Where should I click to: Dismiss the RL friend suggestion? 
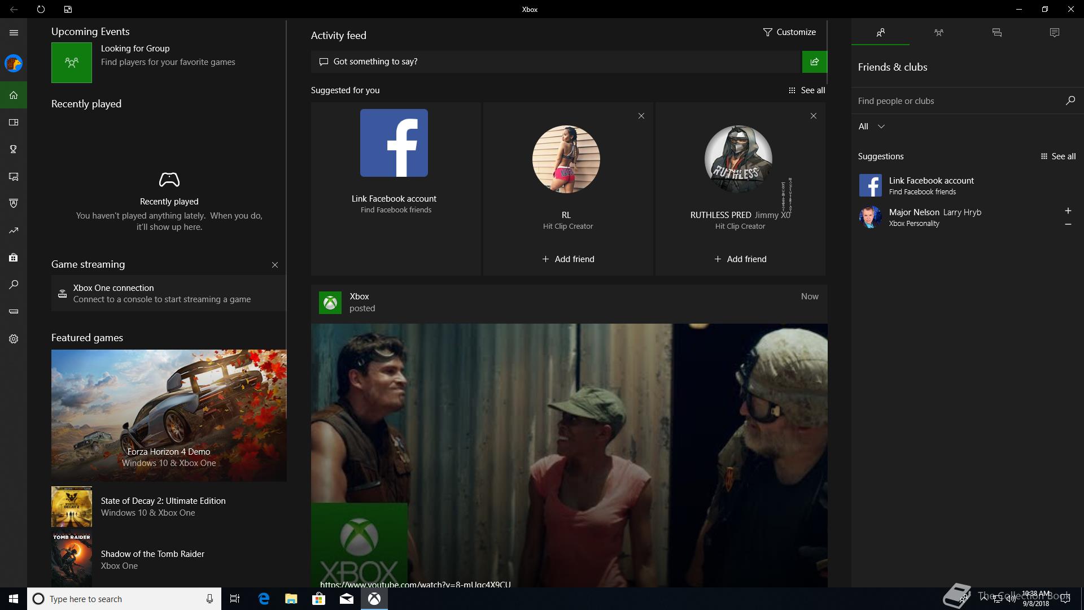(641, 116)
